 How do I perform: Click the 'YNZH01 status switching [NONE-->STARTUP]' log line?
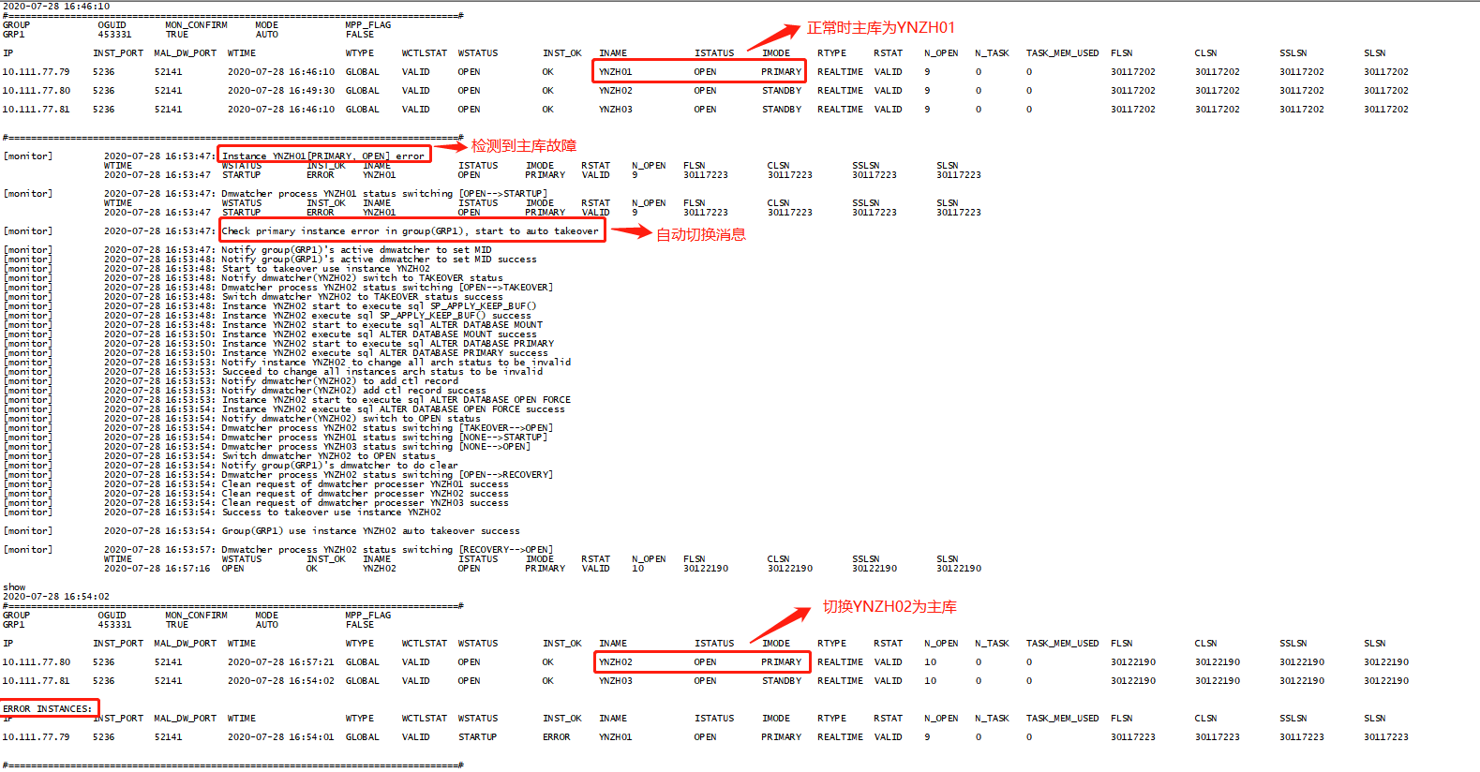384,438
